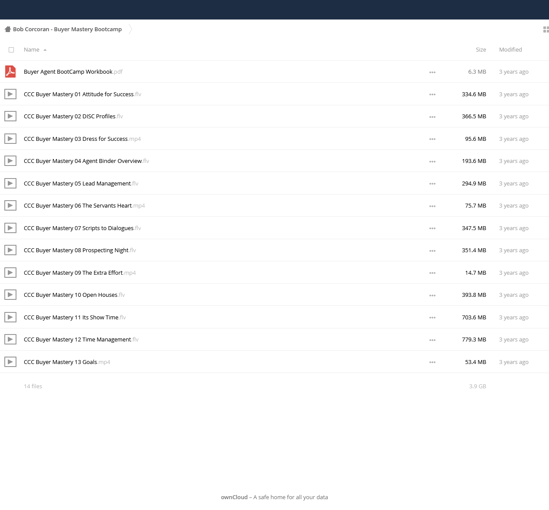Open CCC Buyer Mastery 02 DISC Profiles.flv
The width and height of the screenshot is (549, 510).
pyautogui.click(x=73, y=117)
